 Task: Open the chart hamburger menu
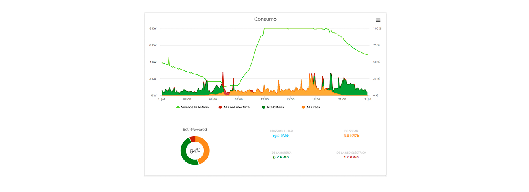coord(378,20)
